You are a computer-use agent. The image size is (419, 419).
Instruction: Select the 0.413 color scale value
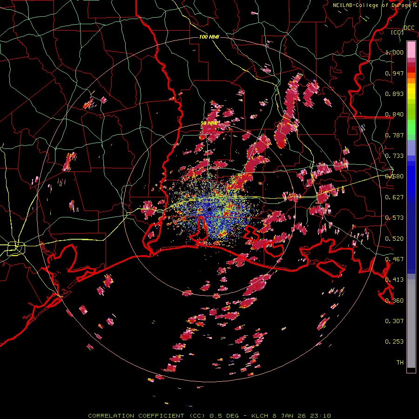coord(394,280)
